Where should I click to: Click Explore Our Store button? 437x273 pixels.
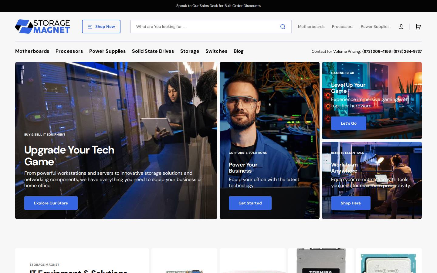point(51,203)
